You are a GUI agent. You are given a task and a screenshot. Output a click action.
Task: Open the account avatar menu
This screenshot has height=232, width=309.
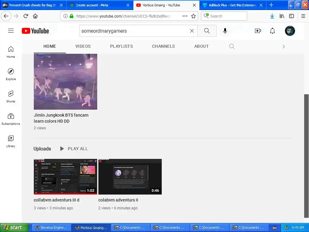pos(290,31)
